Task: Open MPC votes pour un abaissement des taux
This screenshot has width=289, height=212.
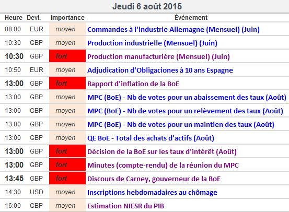Action: 187,97
